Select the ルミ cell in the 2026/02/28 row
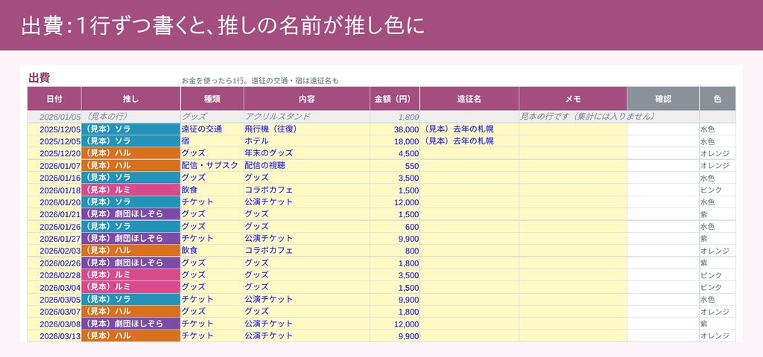763x357 pixels. (x=131, y=275)
